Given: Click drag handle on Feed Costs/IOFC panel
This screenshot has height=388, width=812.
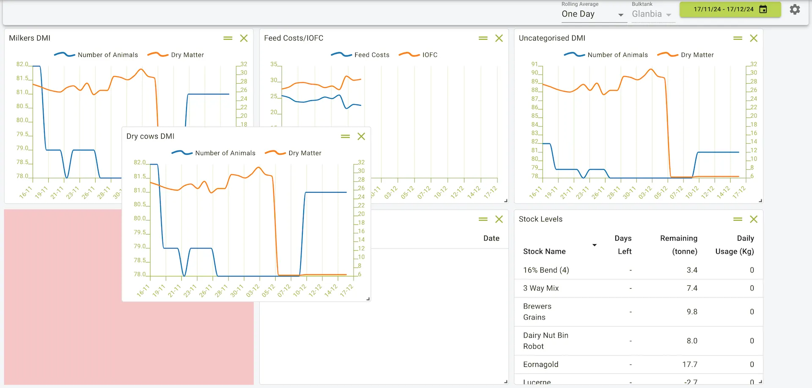Looking at the screenshot, I should coord(483,38).
